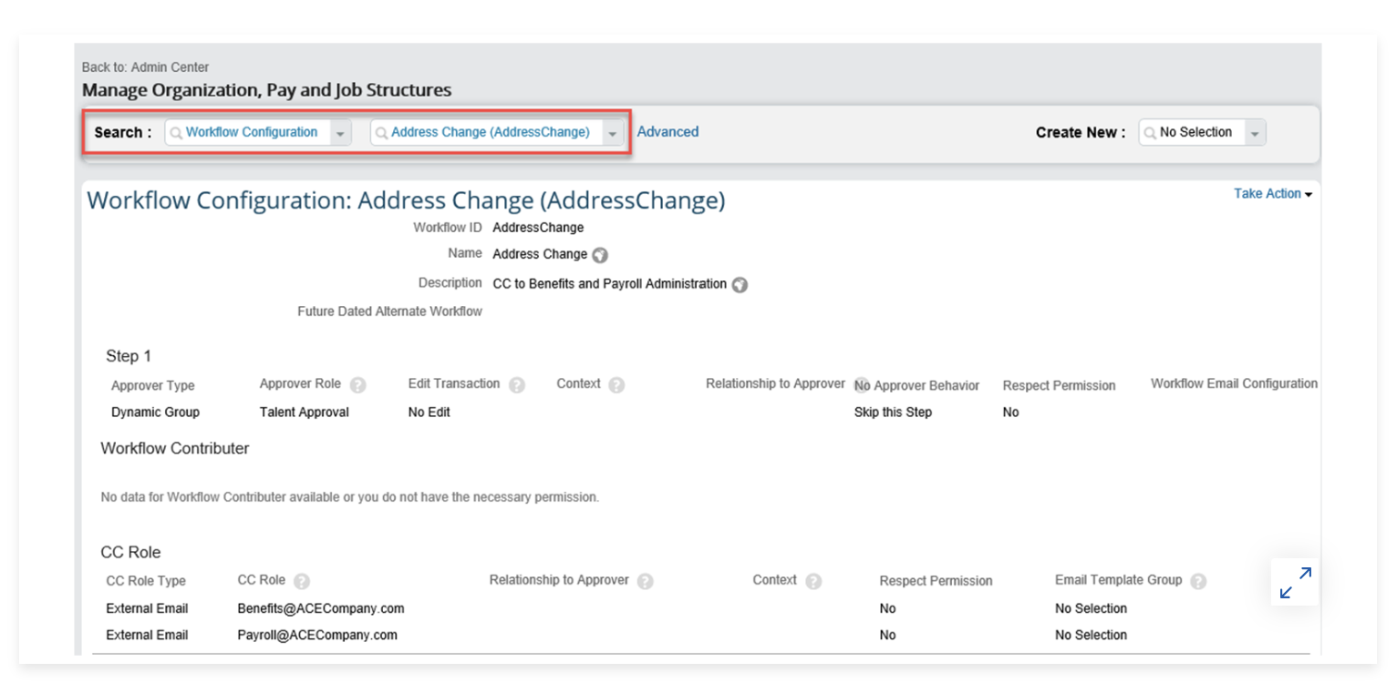Click the Workflow Email Configuration column header
This screenshot has width=1397, height=683.
coord(1234,383)
